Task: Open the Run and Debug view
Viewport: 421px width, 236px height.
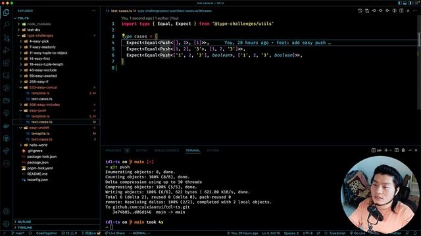Action: click(6, 50)
